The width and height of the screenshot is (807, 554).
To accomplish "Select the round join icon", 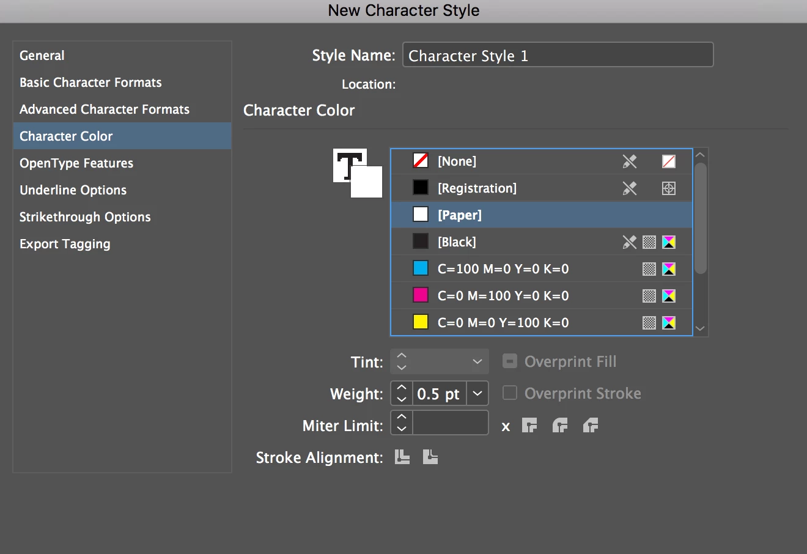I will point(560,426).
